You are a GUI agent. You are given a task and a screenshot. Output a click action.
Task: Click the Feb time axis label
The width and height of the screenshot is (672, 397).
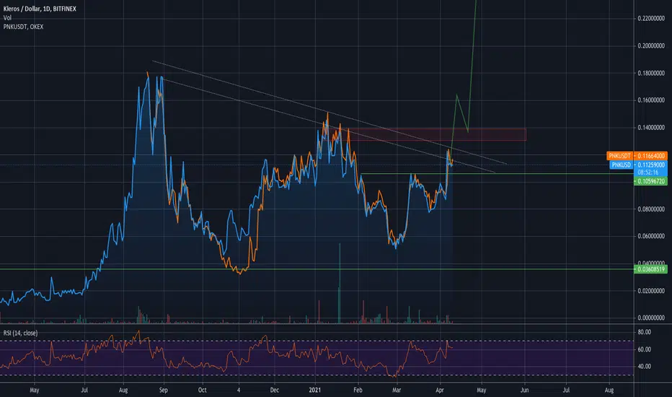point(358,390)
